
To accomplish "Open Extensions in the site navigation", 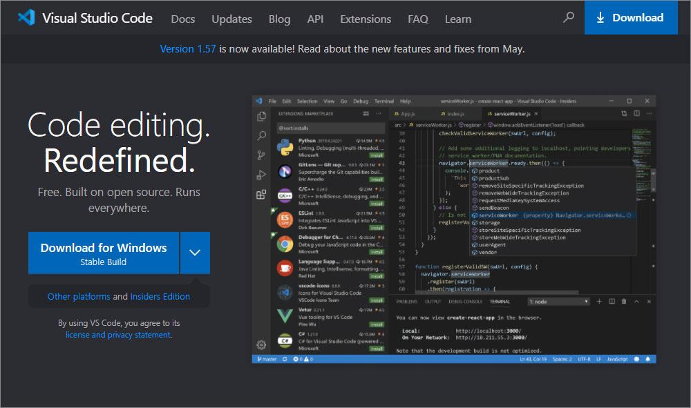I will tap(366, 19).
